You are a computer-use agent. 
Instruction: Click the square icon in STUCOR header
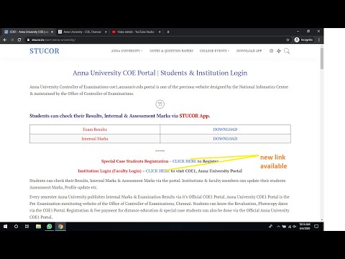point(271,51)
